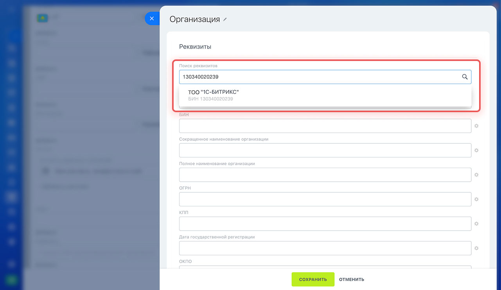Image resolution: width=501 pixels, height=290 pixels.
Task: Click into the ОГРН input field
Action: point(325,199)
